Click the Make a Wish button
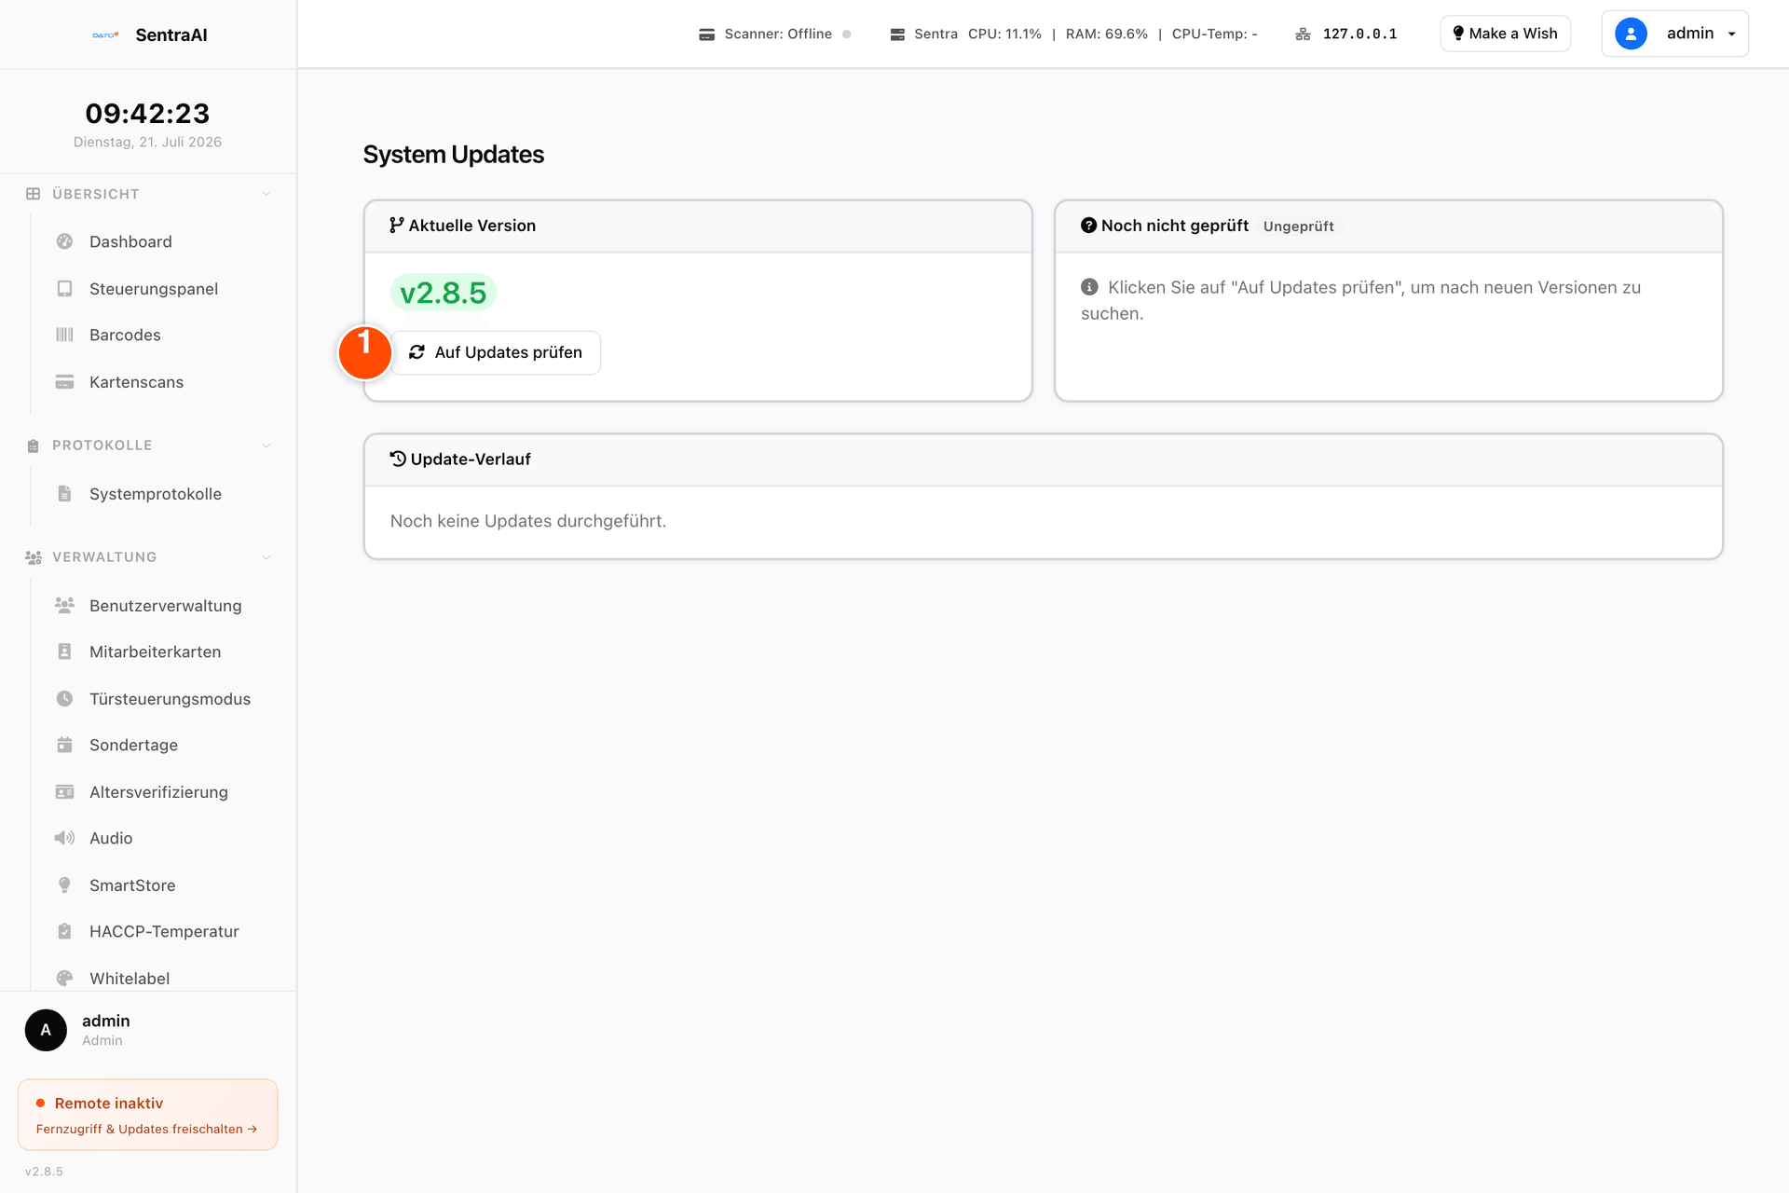This screenshot has width=1789, height=1193. [x=1505, y=34]
